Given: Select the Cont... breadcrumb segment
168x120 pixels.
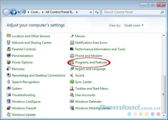Looking at the screenshot, I should (35, 12).
